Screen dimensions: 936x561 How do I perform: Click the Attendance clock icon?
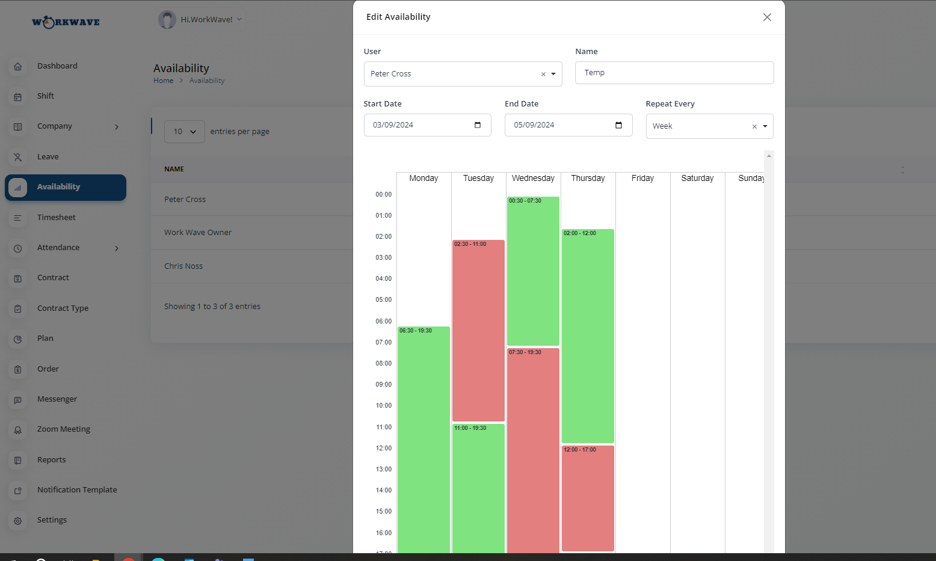click(x=18, y=248)
